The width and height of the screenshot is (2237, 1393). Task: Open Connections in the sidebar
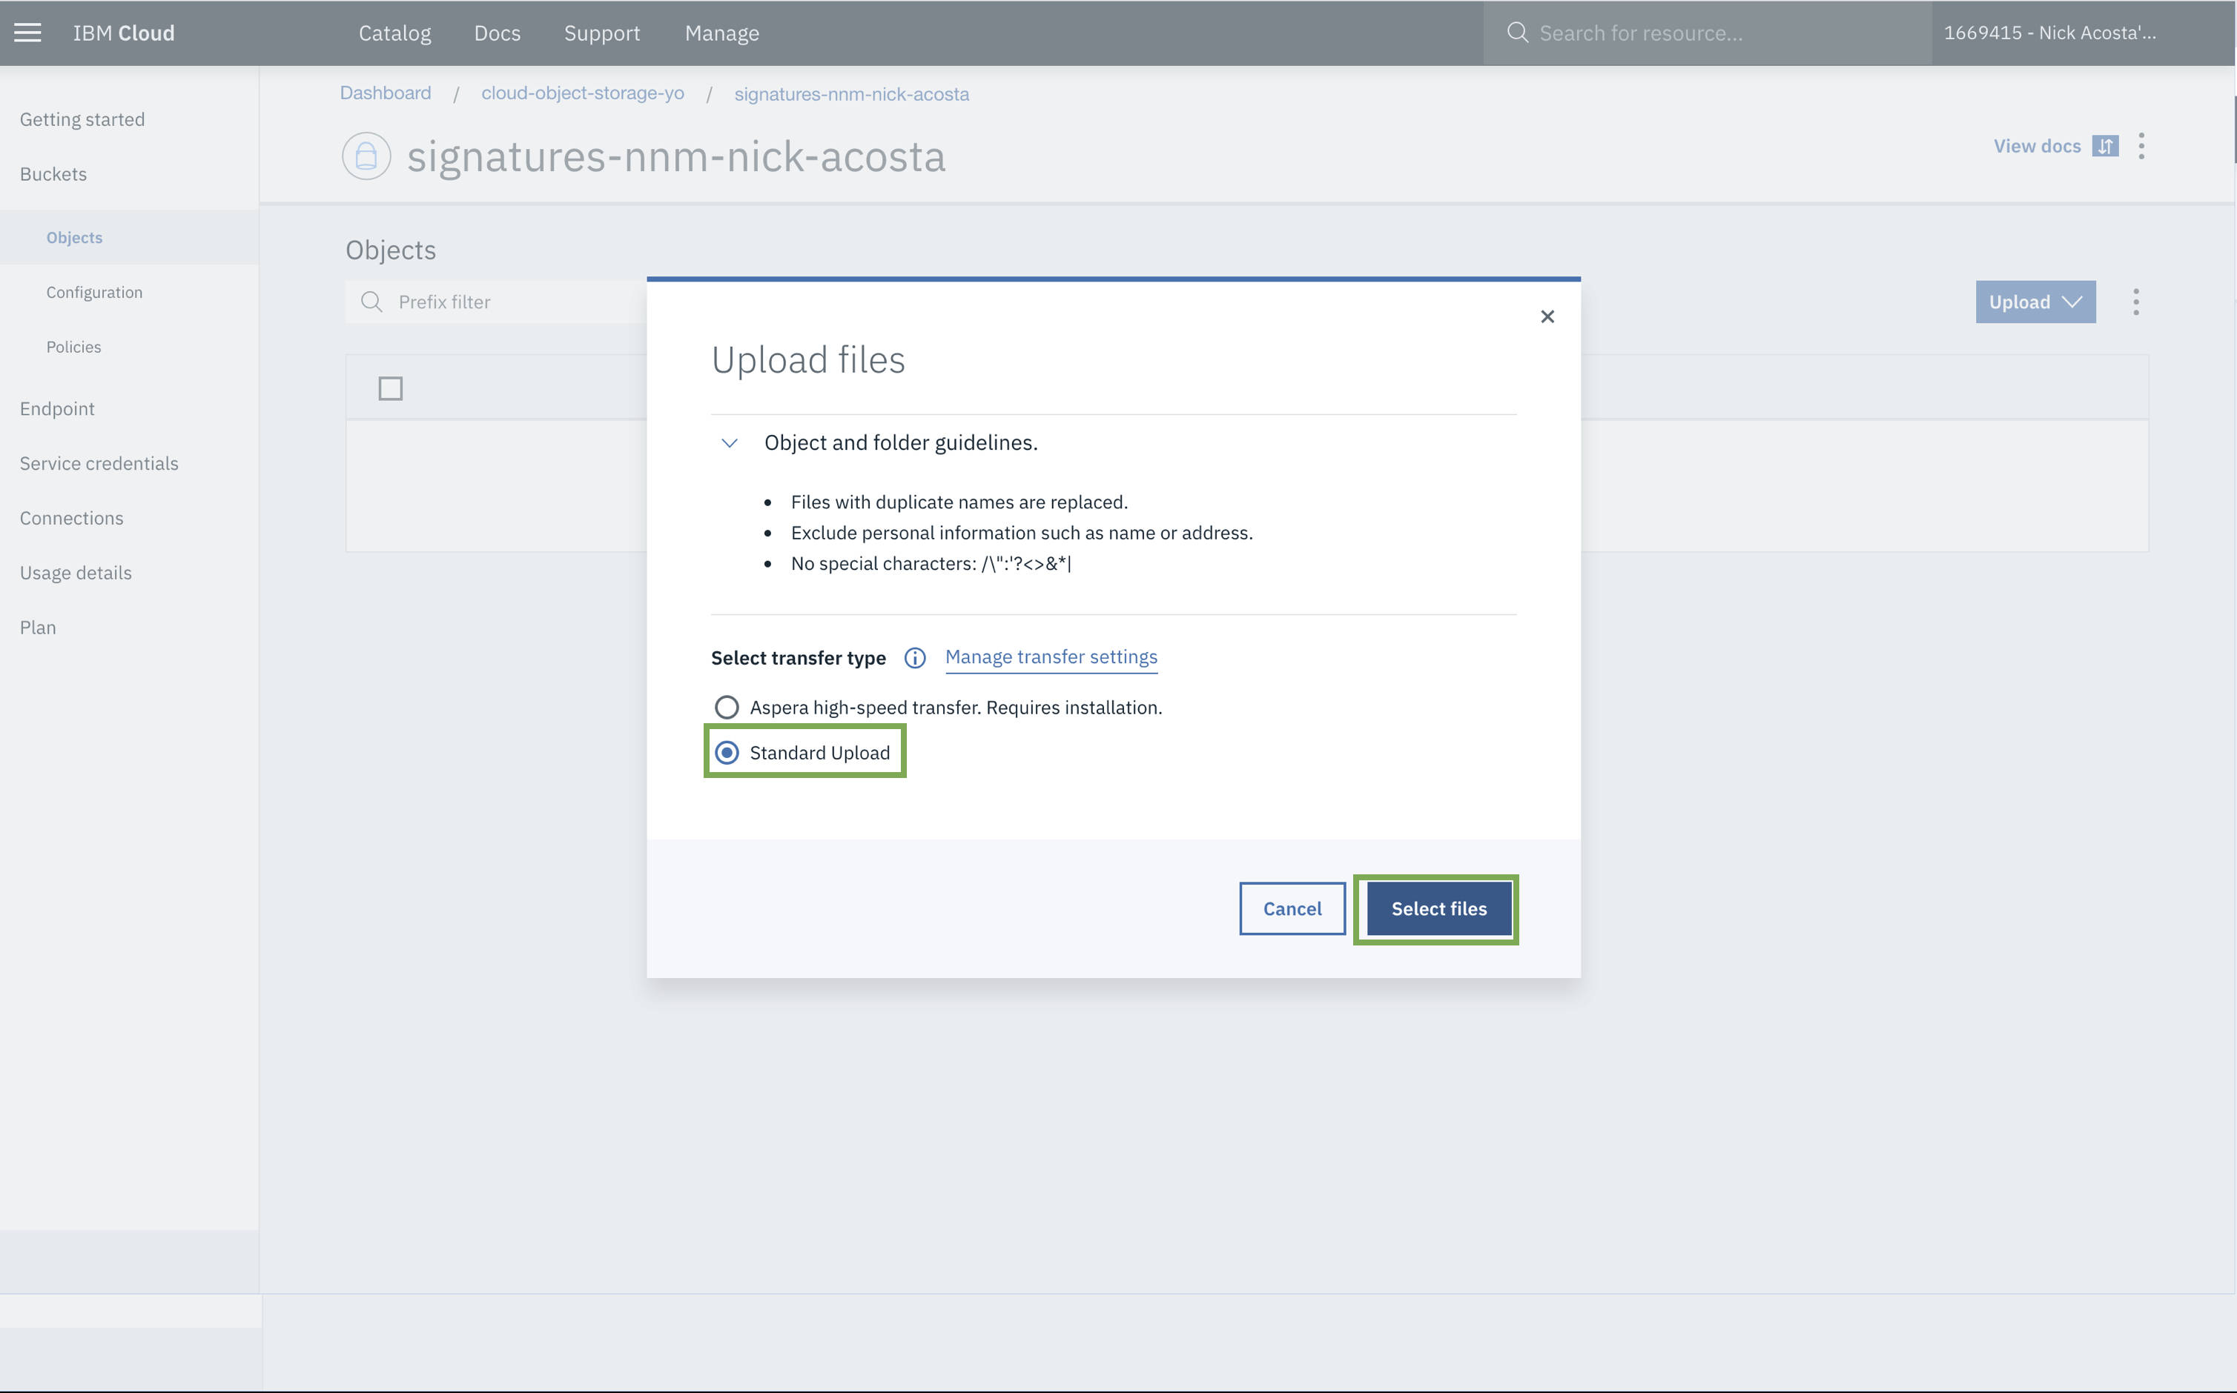[71, 519]
